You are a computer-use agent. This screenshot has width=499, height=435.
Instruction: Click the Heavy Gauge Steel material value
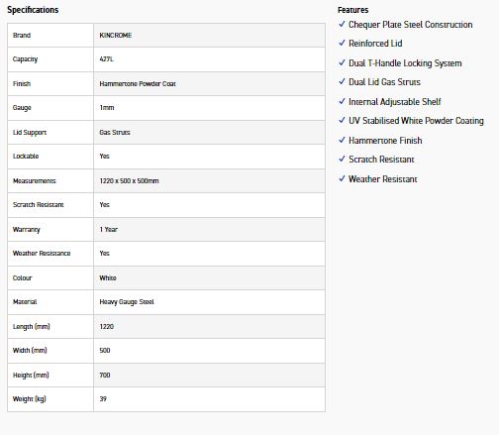point(127,302)
